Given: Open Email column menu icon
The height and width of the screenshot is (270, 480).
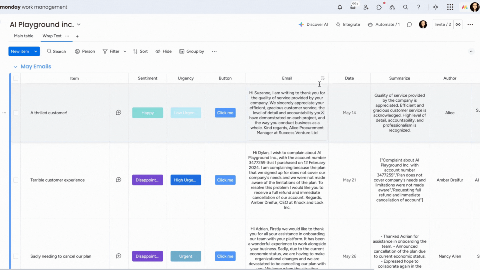Looking at the screenshot, I should pos(322,78).
